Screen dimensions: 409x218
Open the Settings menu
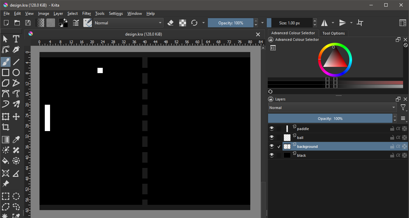(x=116, y=14)
